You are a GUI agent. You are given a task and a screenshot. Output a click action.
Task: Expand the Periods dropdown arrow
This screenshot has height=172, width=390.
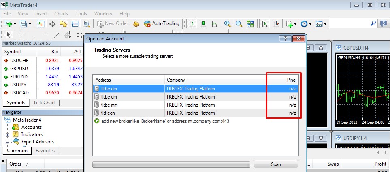coord(310,24)
